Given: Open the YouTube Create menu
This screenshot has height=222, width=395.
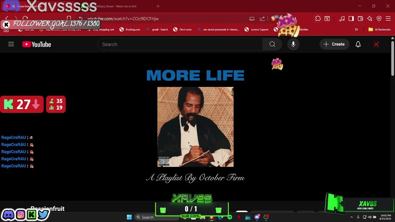Looking at the screenshot, I should coord(334,44).
